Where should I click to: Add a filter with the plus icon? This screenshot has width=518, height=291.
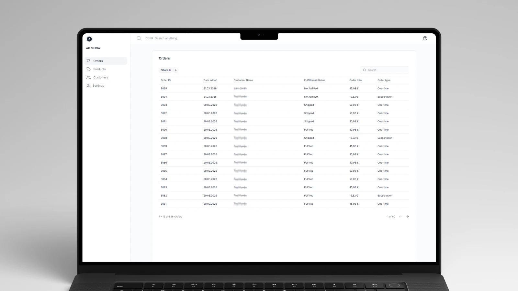click(176, 70)
